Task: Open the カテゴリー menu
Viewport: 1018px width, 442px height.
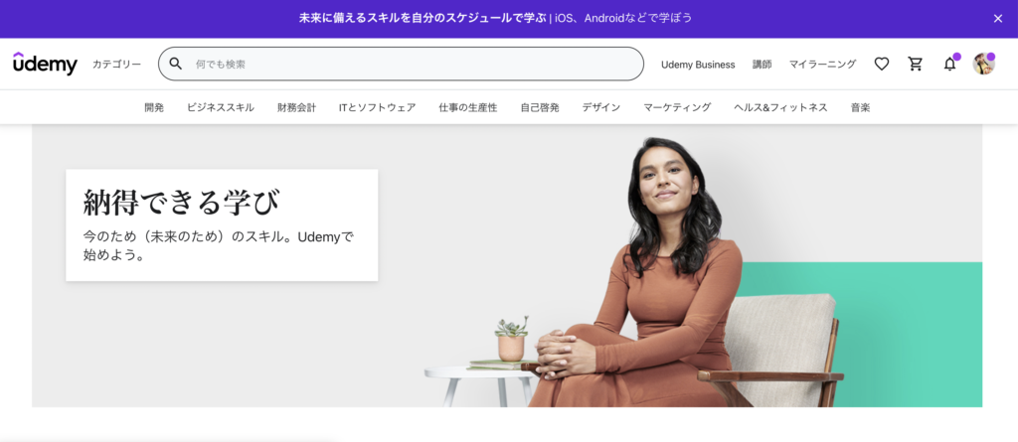Action: click(117, 65)
